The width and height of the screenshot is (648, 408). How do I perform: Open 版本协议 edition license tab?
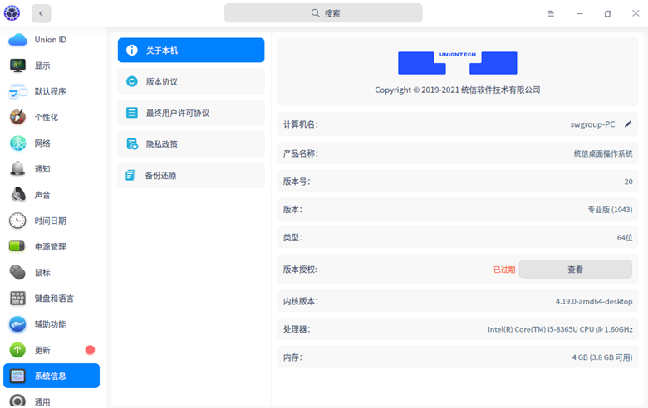coord(191,81)
